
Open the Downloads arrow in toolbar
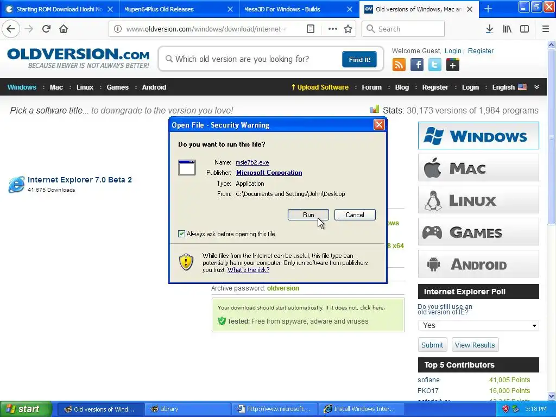(x=489, y=29)
